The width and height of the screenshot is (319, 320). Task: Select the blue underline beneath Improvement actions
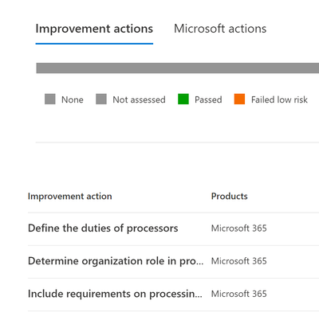coord(94,44)
